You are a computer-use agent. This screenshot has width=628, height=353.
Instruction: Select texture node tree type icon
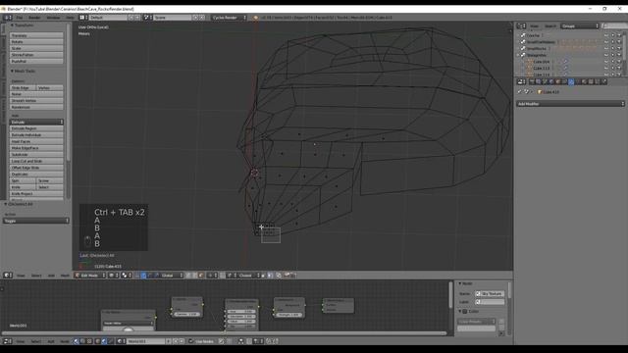[89, 341]
